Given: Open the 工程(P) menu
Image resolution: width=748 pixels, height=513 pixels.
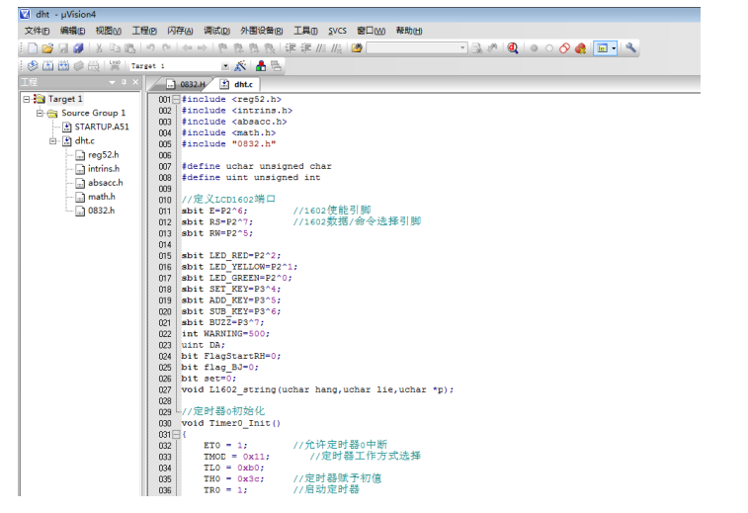Looking at the screenshot, I should [144, 31].
